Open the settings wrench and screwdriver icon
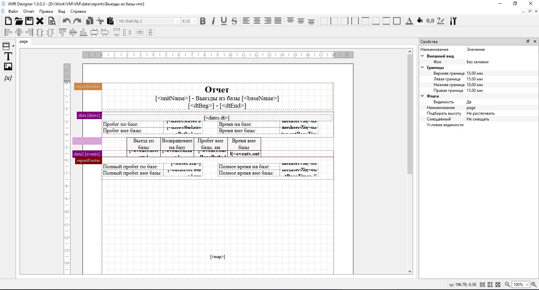 tap(453, 21)
